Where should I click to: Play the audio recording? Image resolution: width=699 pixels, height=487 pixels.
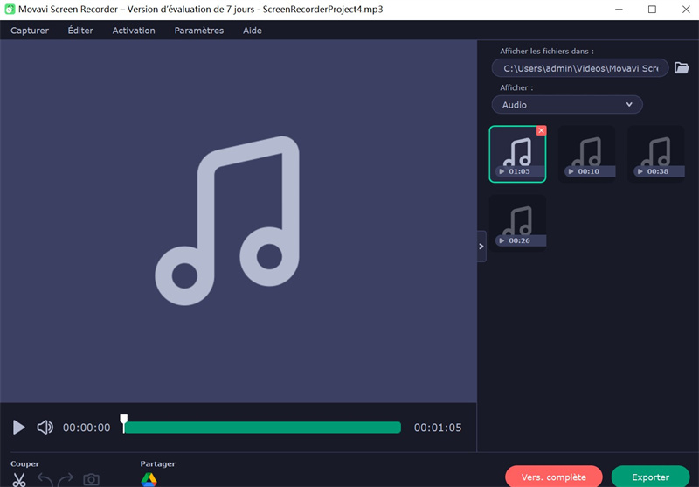click(x=18, y=428)
